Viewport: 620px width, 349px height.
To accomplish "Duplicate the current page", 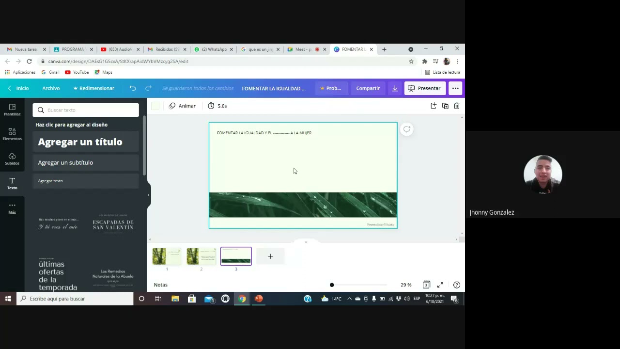I will click(x=445, y=106).
